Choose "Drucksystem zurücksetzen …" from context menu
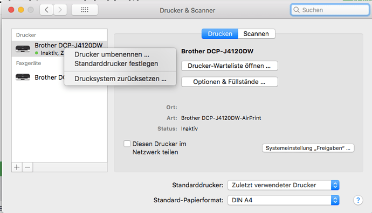This screenshot has width=372, height=213. [120, 79]
